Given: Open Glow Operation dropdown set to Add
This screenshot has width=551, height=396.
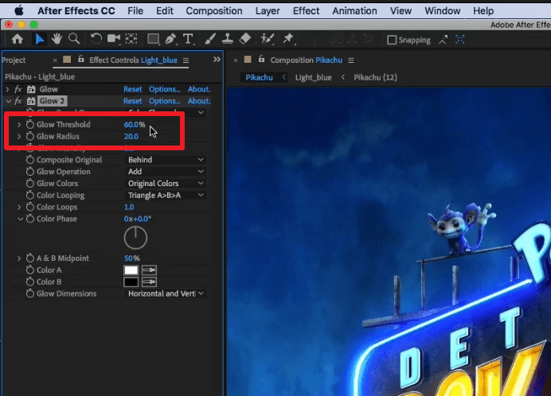Looking at the screenshot, I should pos(165,172).
